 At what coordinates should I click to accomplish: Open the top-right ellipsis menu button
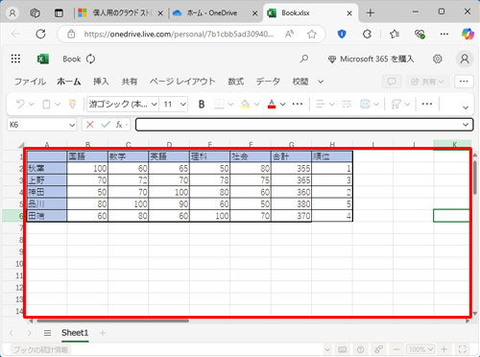click(x=464, y=82)
